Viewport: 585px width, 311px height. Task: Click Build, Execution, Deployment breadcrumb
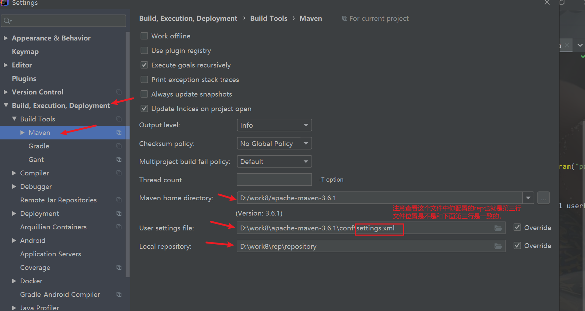click(x=188, y=18)
